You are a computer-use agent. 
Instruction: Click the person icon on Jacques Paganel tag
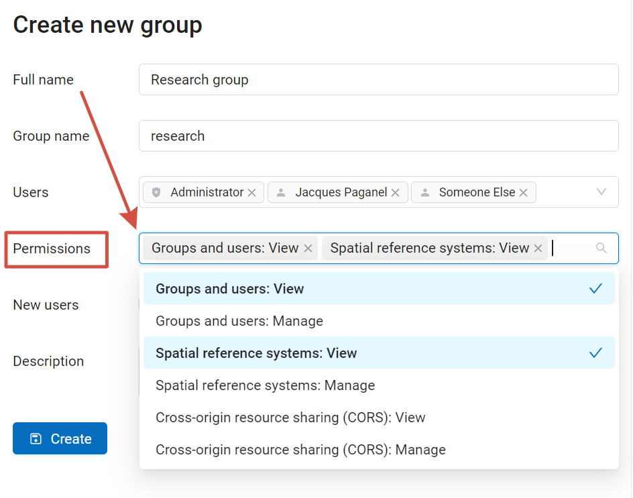click(281, 192)
